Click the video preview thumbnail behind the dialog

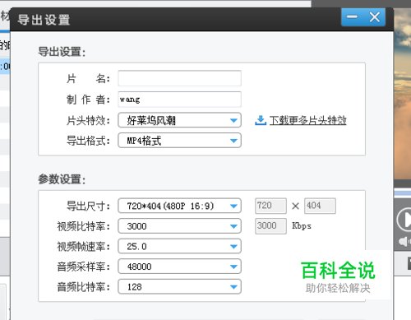(402, 93)
